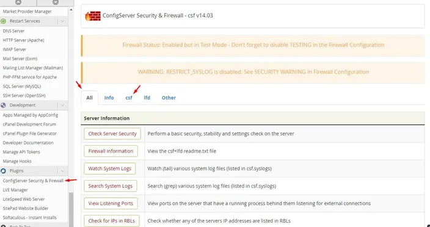430x227 pixels.
Task: Open SSH Server (OpenSSH) link
Action: click(x=24, y=96)
